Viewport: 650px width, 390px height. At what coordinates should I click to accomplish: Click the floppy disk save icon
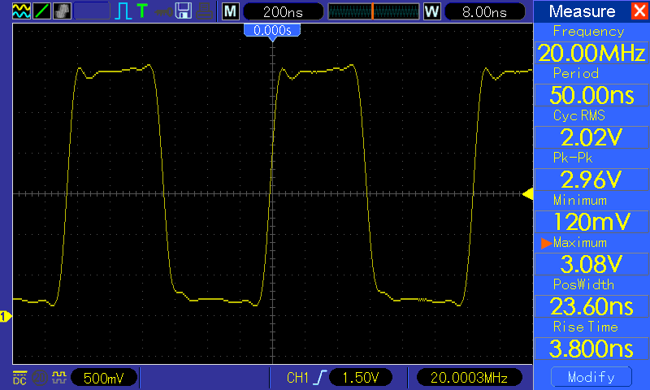pyautogui.click(x=184, y=11)
